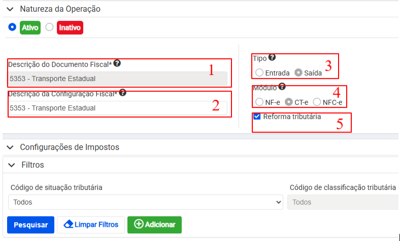Click help icon beside Descrição do Documento Fiscal

(117, 63)
